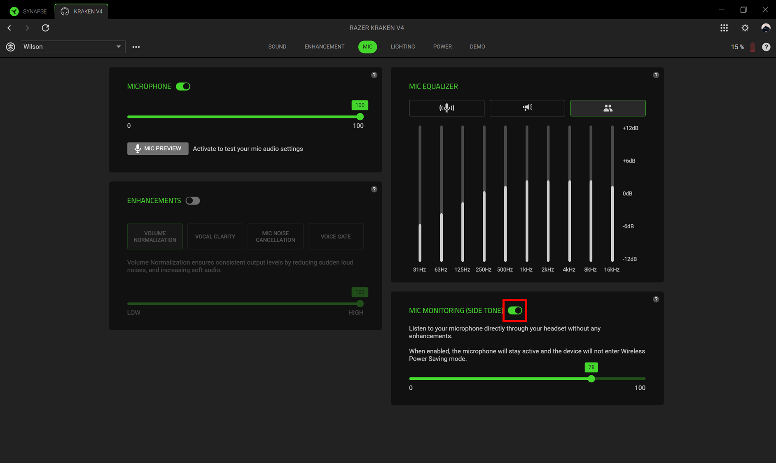Viewport: 776px width, 463px height.
Task: Open the user account avatar
Action: tap(765, 28)
